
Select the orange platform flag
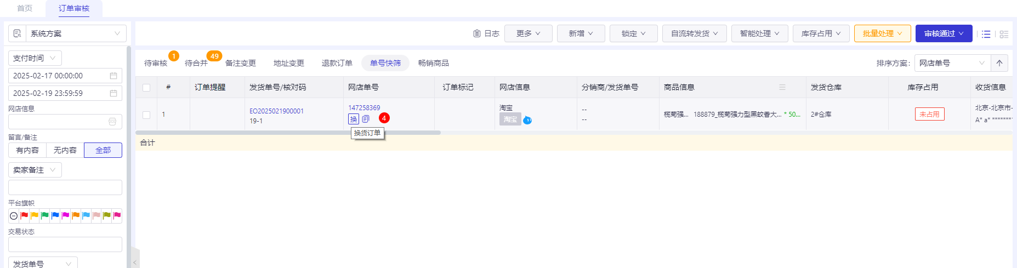[x=76, y=216]
